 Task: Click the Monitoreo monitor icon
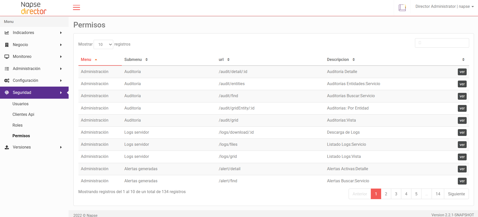pos(7,57)
